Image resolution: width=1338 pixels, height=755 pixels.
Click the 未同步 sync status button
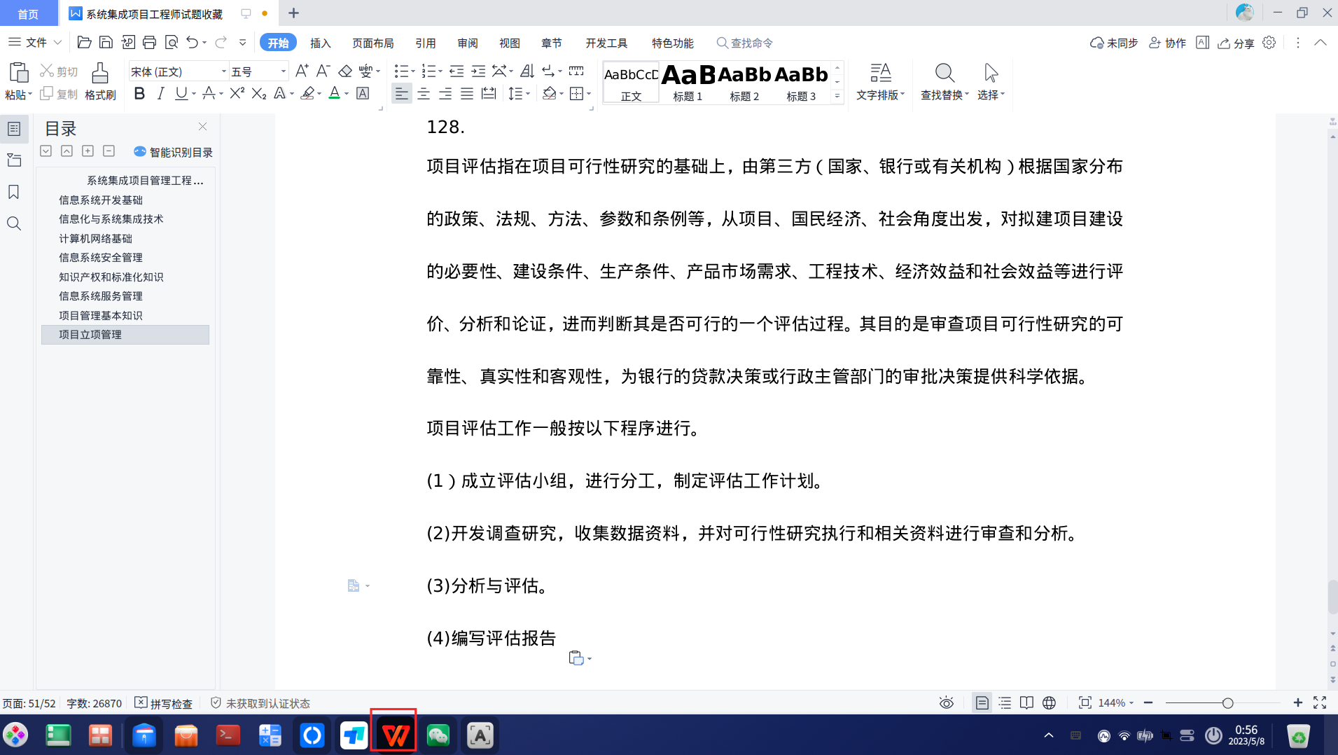point(1114,43)
